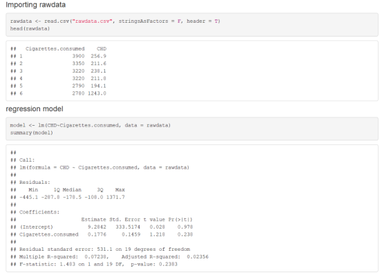The width and height of the screenshot is (387, 275).
Task: Click the lm(formula = ...) output line
Action: click(104, 168)
